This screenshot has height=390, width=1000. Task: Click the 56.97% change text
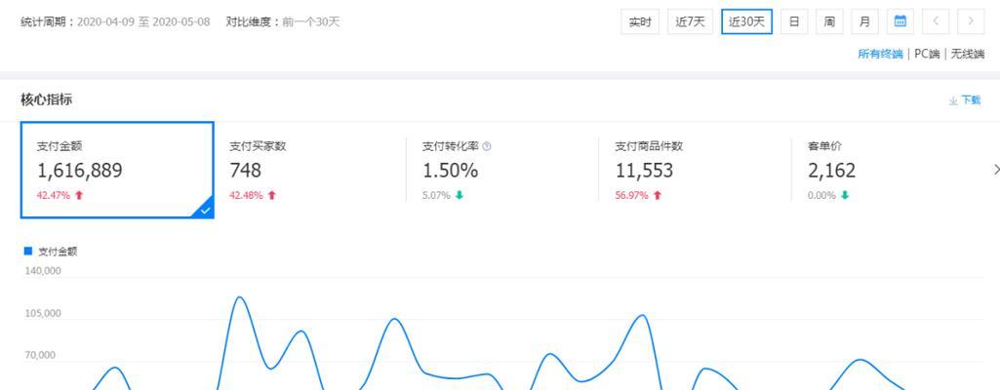tap(631, 196)
